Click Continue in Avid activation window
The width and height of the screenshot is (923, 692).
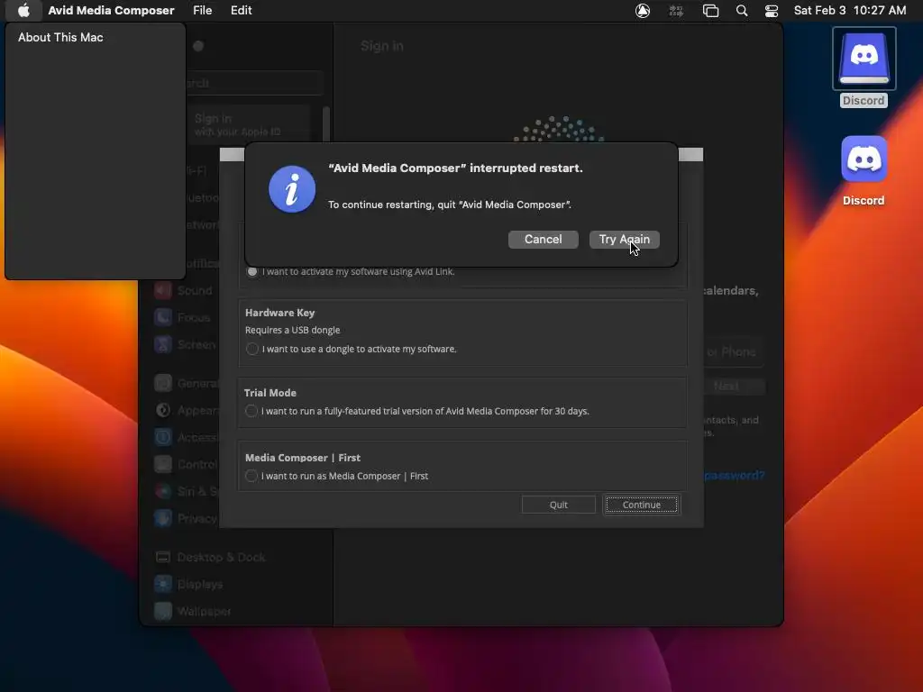click(642, 505)
